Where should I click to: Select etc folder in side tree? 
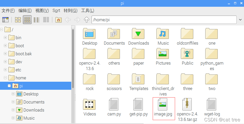(15, 70)
